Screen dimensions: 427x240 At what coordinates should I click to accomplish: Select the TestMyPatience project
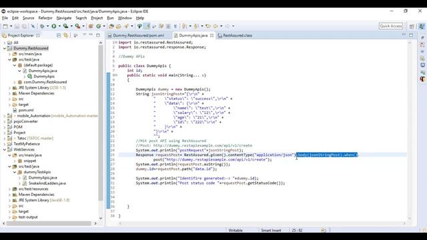click(x=27, y=144)
